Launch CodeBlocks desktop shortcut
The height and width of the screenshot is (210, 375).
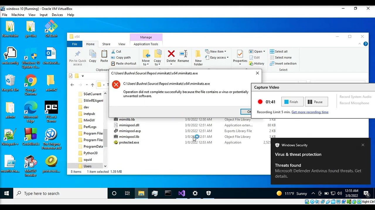point(30,137)
